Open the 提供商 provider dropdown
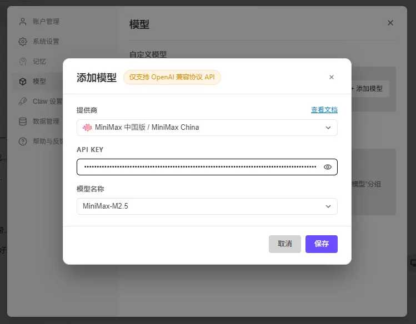Image resolution: width=416 pixels, height=324 pixels. point(207,128)
